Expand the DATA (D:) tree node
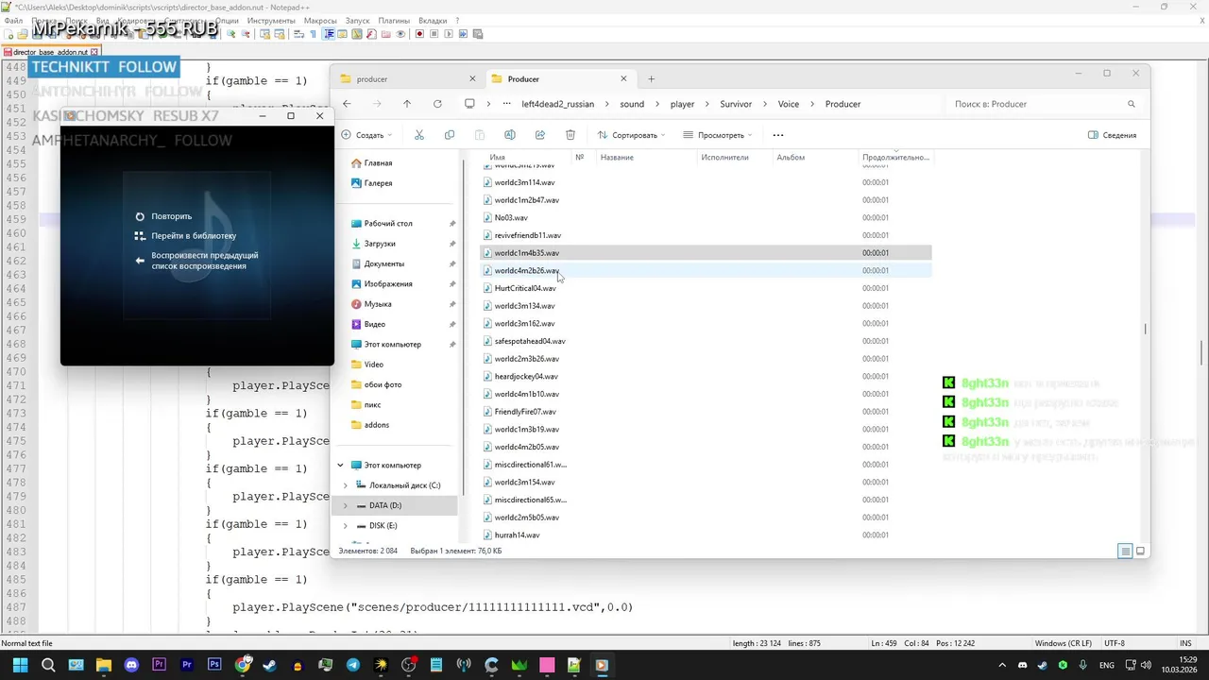 [346, 505]
